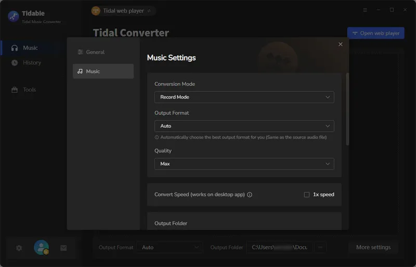The image size is (416, 267).
Task: Click the Convert Speed info icon
Action: pyautogui.click(x=250, y=195)
